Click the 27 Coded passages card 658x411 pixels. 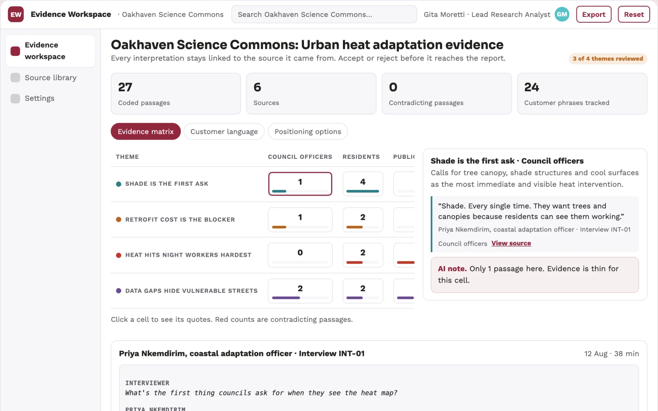coord(176,94)
